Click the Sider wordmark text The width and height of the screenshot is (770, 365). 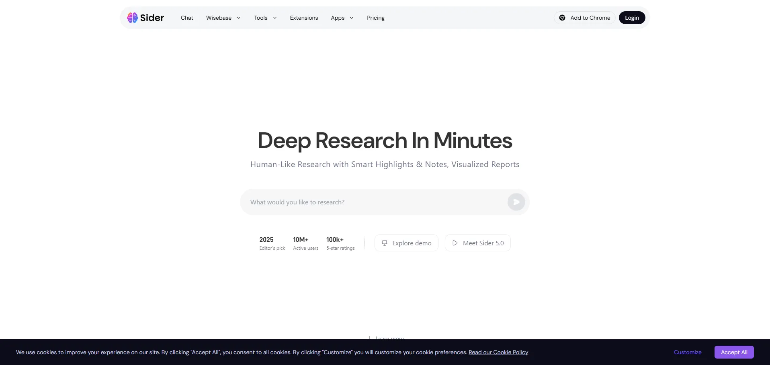point(152,18)
